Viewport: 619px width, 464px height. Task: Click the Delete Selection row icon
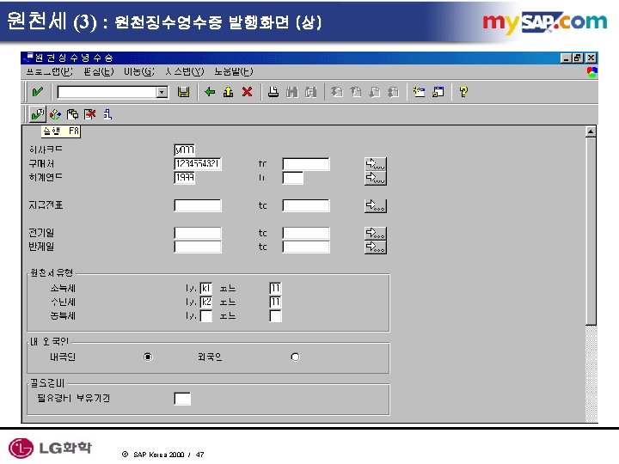coord(90,114)
